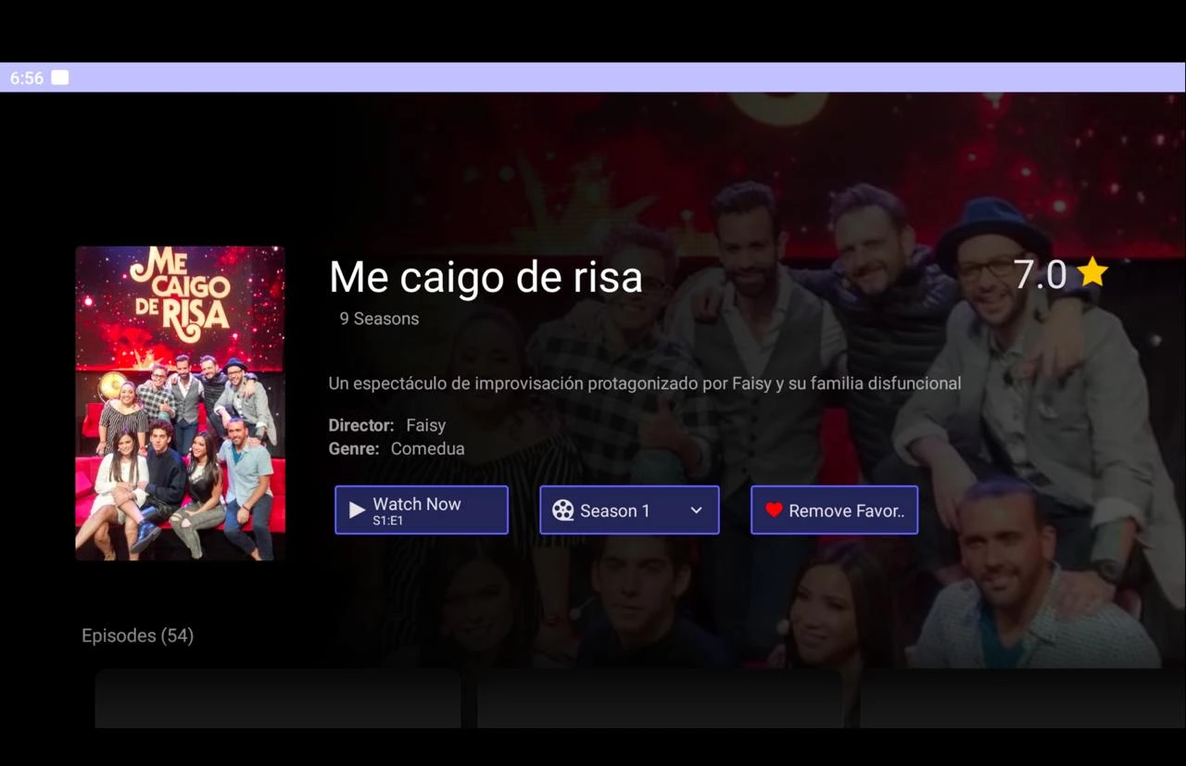Image resolution: width=1186 pixels, height=766 pixels.
Task: Click the play triangle in Watch Now
Action: pos(357,510)
